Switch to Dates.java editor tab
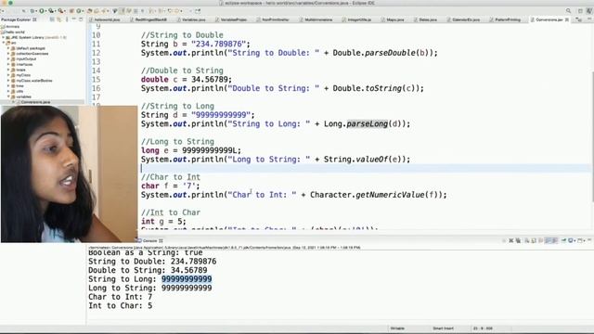This screenshot has height=334, width=594. pyautogui.click(x=428, y=19)
